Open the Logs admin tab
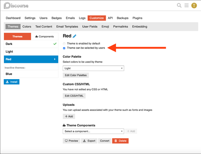The height and width of the screenshot is (154, 201). pyautogui.click(x=82, y=18)
